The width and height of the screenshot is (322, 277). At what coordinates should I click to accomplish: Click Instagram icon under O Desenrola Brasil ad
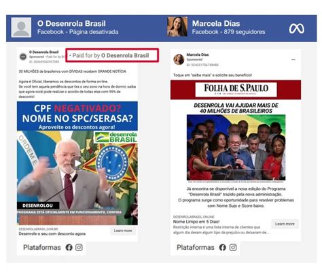pyautogui.click(x=79, y=247)
